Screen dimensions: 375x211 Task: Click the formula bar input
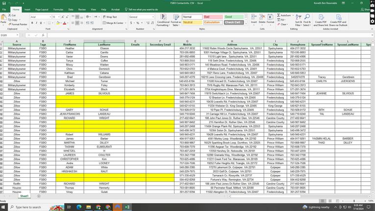(x=210, y=35)
